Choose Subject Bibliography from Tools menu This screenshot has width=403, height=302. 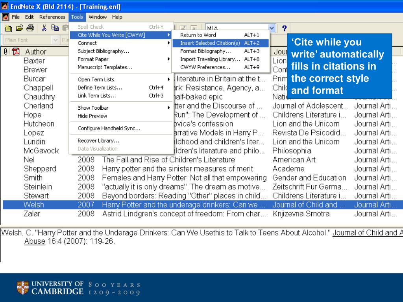[x=121, y=51]
